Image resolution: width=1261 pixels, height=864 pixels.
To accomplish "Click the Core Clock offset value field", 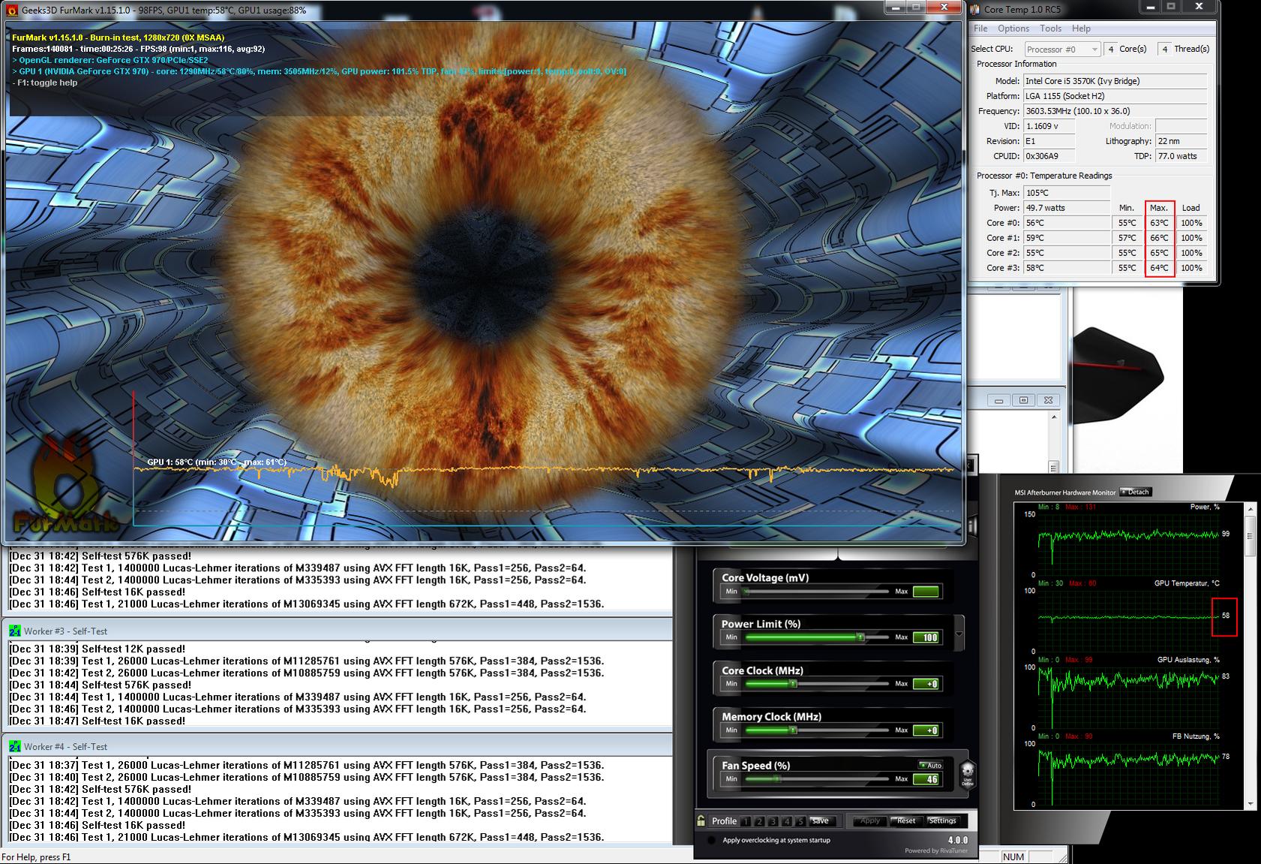I will pos(926,684).
